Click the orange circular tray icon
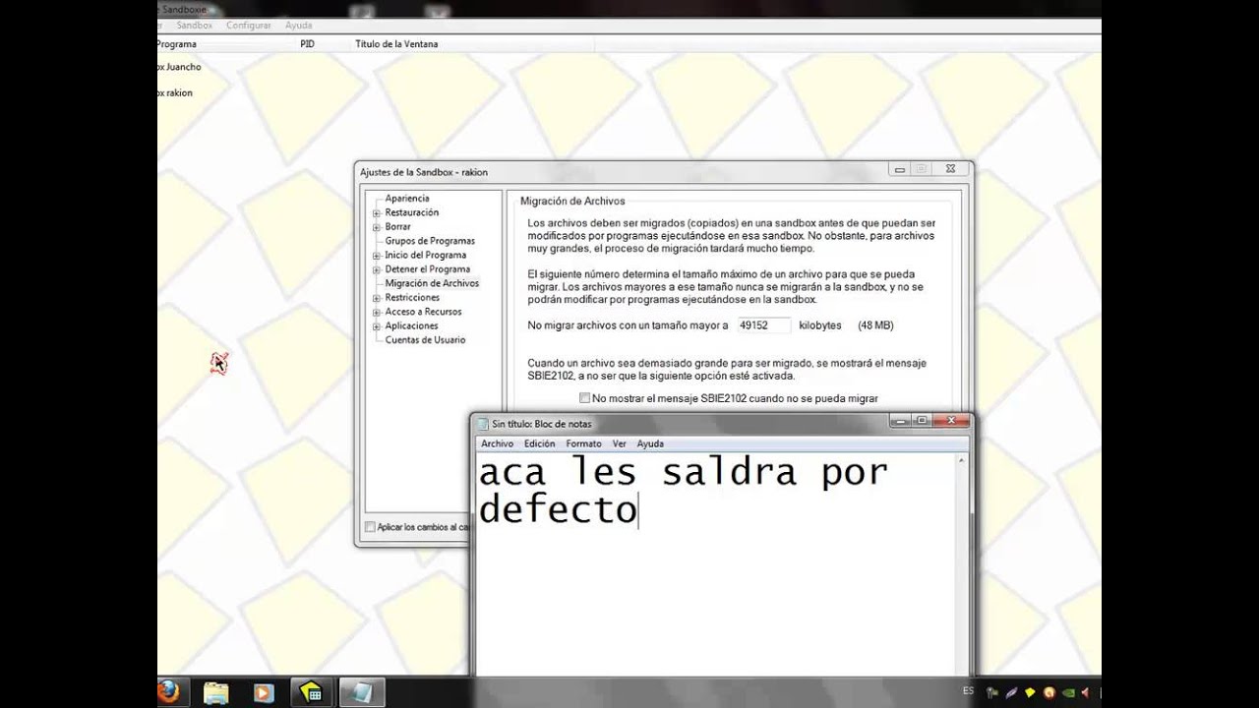 1049,692
